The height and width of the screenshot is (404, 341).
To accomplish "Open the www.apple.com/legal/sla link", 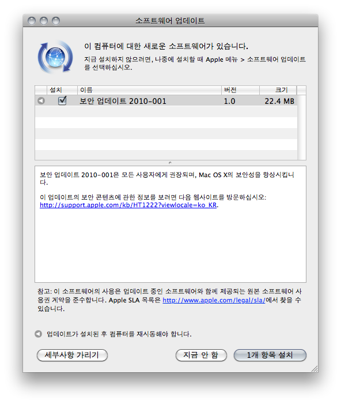I will [214, 300].
